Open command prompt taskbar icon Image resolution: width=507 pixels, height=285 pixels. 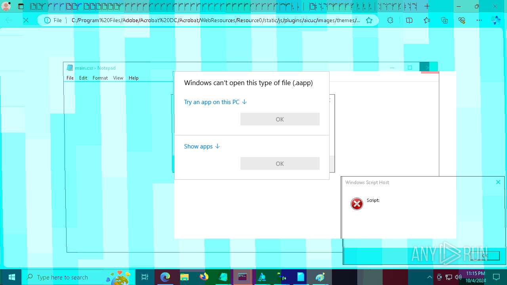point(243,277)
